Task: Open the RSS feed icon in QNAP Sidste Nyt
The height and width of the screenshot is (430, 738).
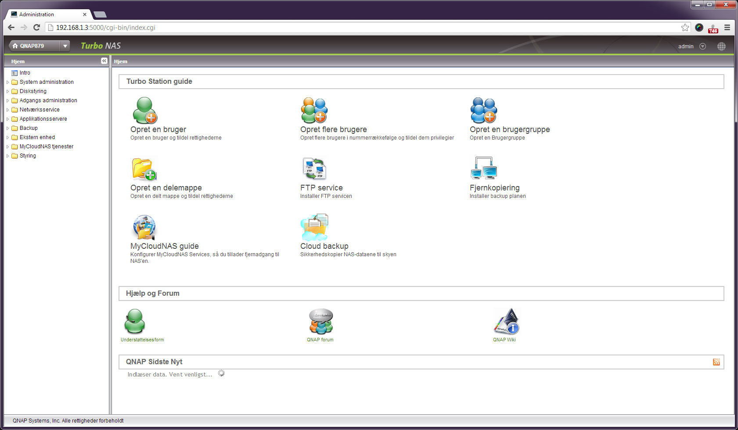Action: click(x=716, y=362)
